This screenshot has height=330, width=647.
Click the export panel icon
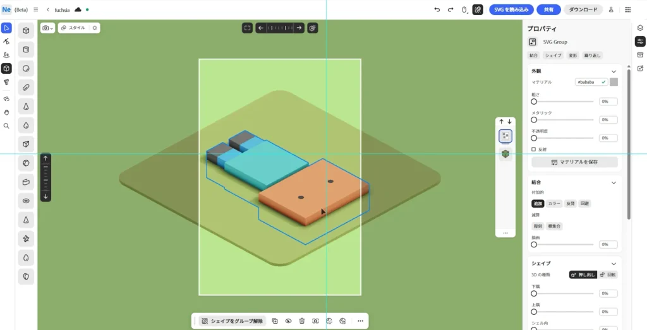640,68
